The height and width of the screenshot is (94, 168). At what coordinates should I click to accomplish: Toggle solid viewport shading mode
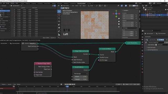pyautogui.click(x=134, y=6)
